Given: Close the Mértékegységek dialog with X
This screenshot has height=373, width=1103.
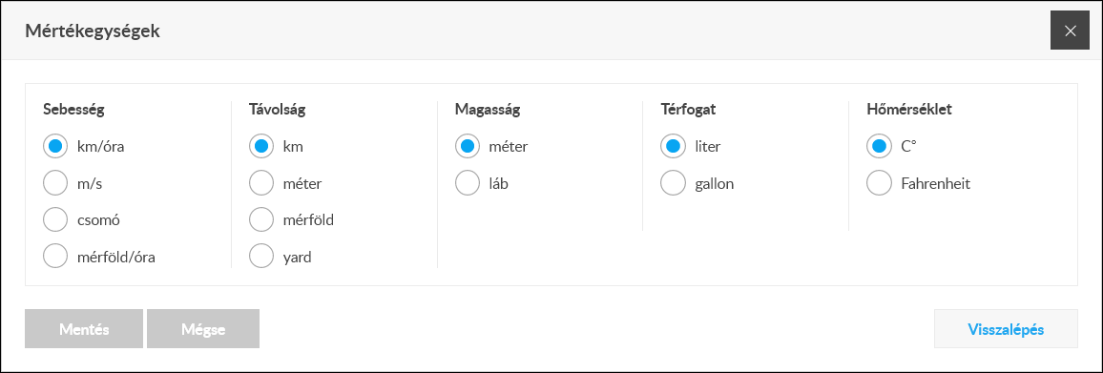Looking at the screenshot, I should (x=1070, y=31).
